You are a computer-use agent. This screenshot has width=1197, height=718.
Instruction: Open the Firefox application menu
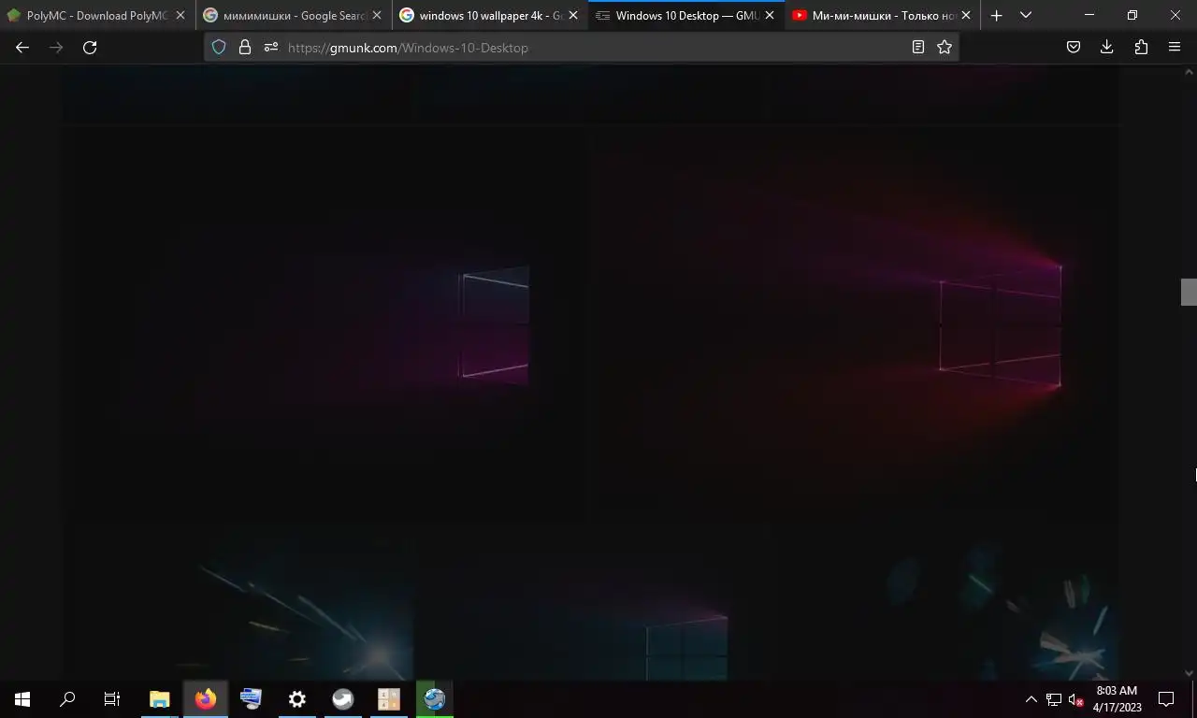pyautogui.click(x=1175, y=48)
